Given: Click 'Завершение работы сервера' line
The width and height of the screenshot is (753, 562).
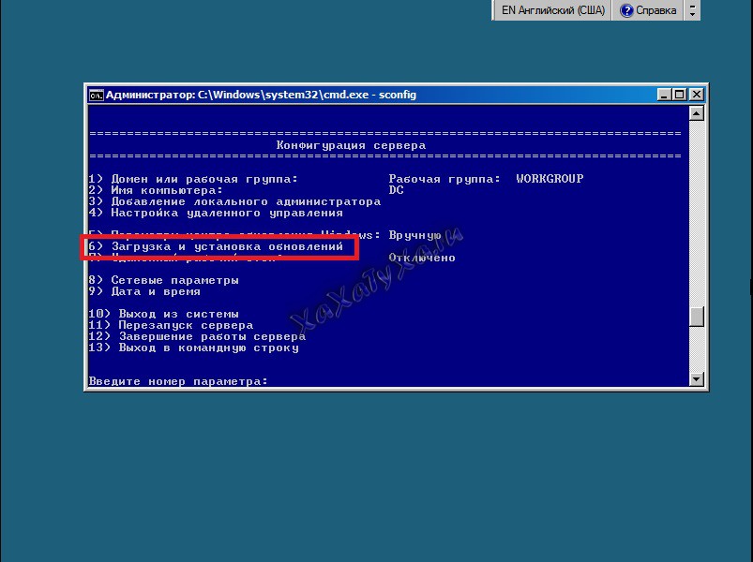Looking at the screenshot, I should (x=197, y=336).
